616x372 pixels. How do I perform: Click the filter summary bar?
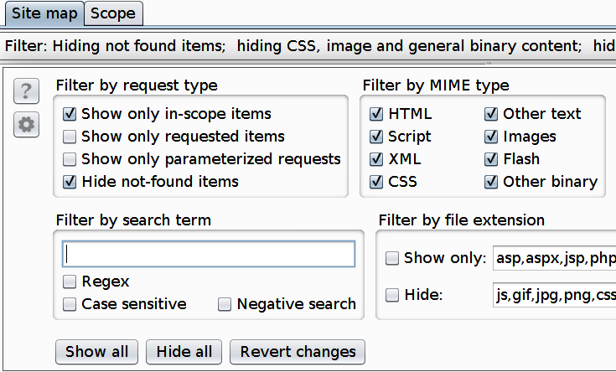[308, 47]
